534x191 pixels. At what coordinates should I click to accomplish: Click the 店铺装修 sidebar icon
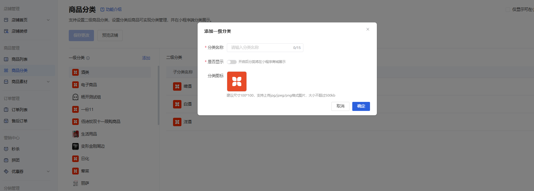(x=6, y=31)
